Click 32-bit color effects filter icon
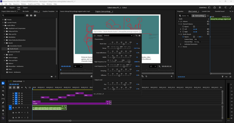This screenshot has width=234, height=123. (31, 16)
